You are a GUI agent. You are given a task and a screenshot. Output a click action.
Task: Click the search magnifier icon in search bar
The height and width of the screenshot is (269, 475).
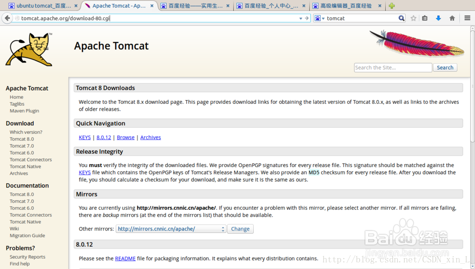coord(401,18)
